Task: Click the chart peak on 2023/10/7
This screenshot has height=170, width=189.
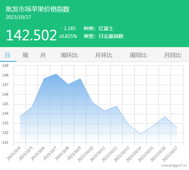Action: [x=56, y=74]
